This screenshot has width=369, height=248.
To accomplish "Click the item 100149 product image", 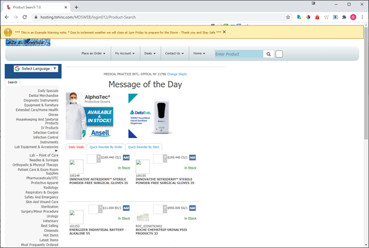I will [76, 166].
